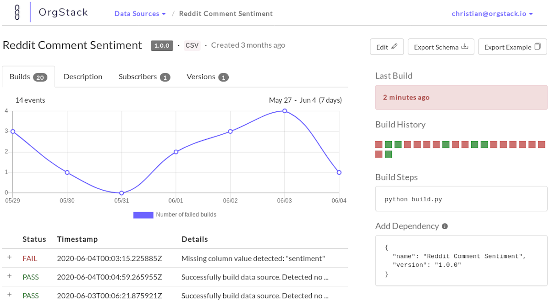Click the Export Schema button
550x307 pixels.
[440, 46]
